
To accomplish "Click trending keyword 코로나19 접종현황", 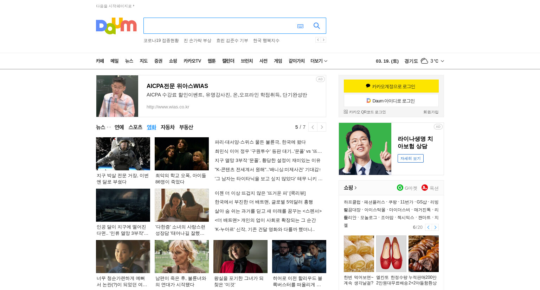I will point(161,40).
